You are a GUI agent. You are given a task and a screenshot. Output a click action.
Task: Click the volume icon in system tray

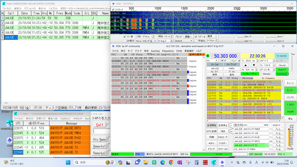coord(267,162)
